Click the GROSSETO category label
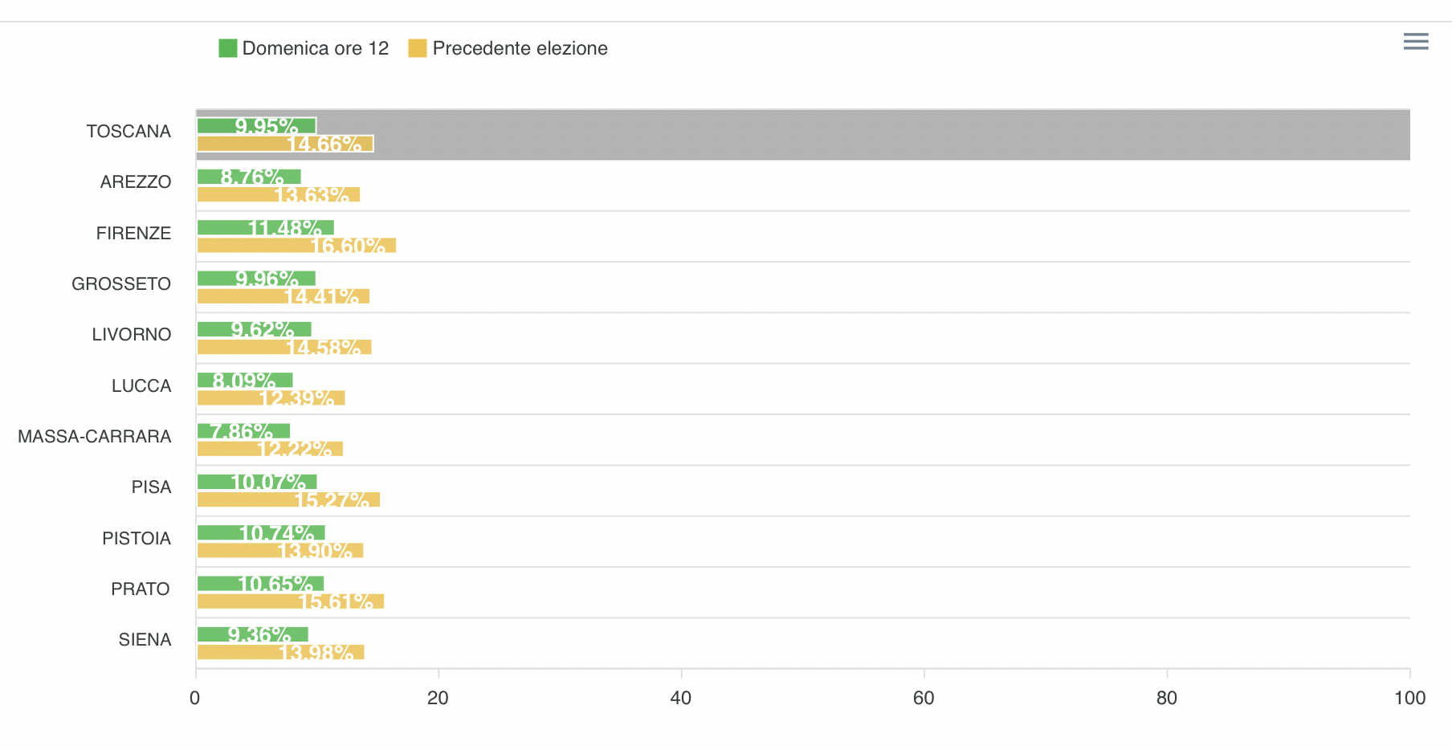 click(121, 284)
